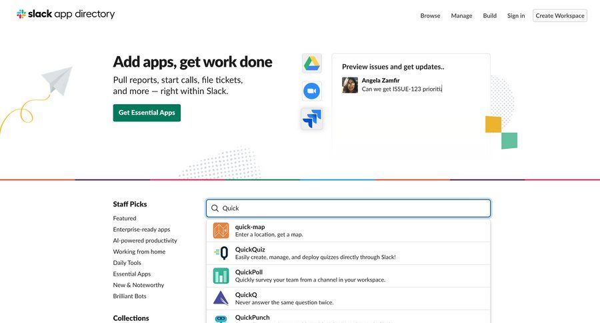600x323 pixels.
Task: Choose QuickPoll from the search results
Action: coord(348,276)
